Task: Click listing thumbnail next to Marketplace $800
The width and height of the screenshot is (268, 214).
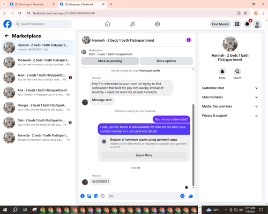Action: pyautogui.click(x=84, y=52)
